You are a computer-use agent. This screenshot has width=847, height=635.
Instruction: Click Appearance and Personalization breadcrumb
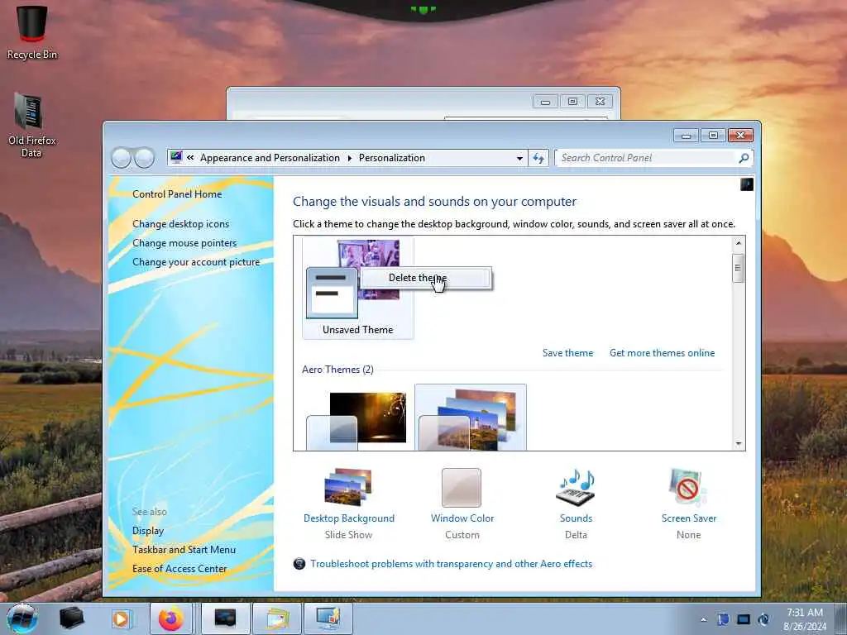(x=270, y=158)
